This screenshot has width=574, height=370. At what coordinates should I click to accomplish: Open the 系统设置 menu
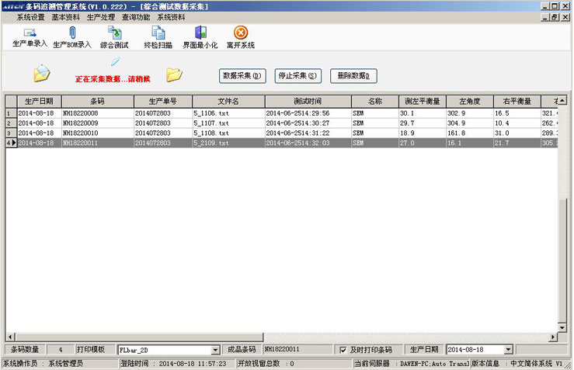tap(31, 16)
